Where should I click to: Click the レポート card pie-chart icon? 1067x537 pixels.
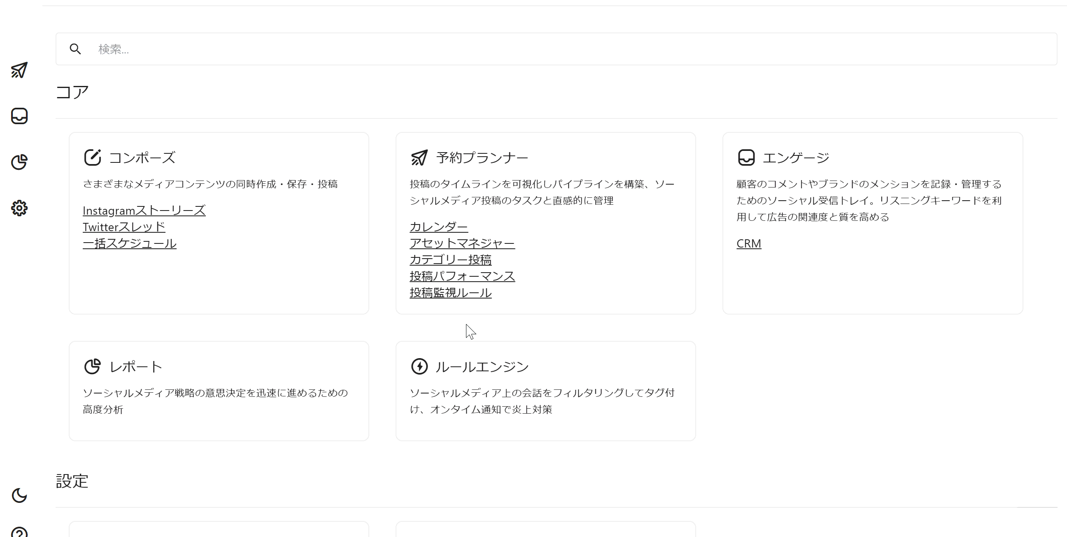click(92, 366)
